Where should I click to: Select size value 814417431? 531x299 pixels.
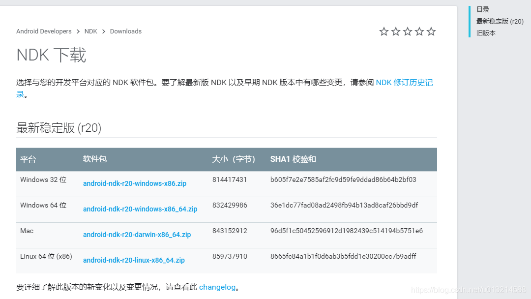click(x=230, y=180)
